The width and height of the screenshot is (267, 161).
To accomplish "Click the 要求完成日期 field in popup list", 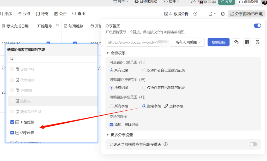I will coord(52,112).
